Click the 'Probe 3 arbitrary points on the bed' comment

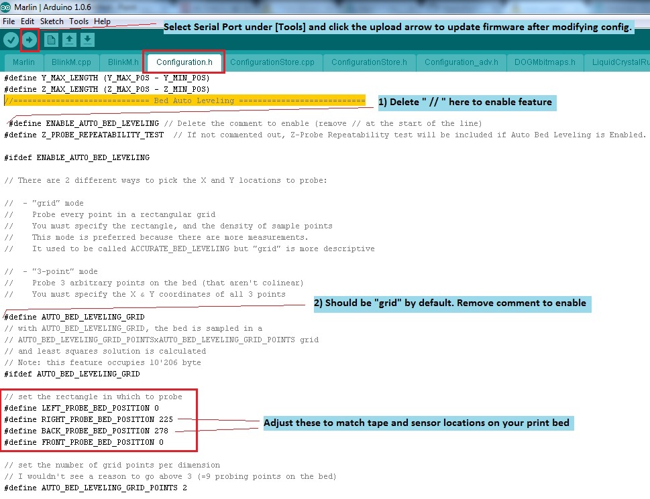(x=154, y=283)
